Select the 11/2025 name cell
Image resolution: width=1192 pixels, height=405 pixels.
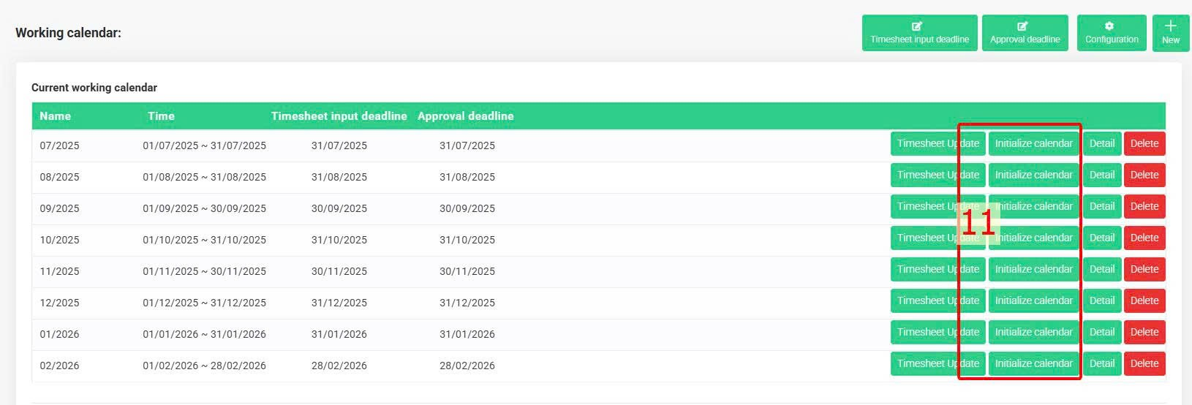coord(59,271)
